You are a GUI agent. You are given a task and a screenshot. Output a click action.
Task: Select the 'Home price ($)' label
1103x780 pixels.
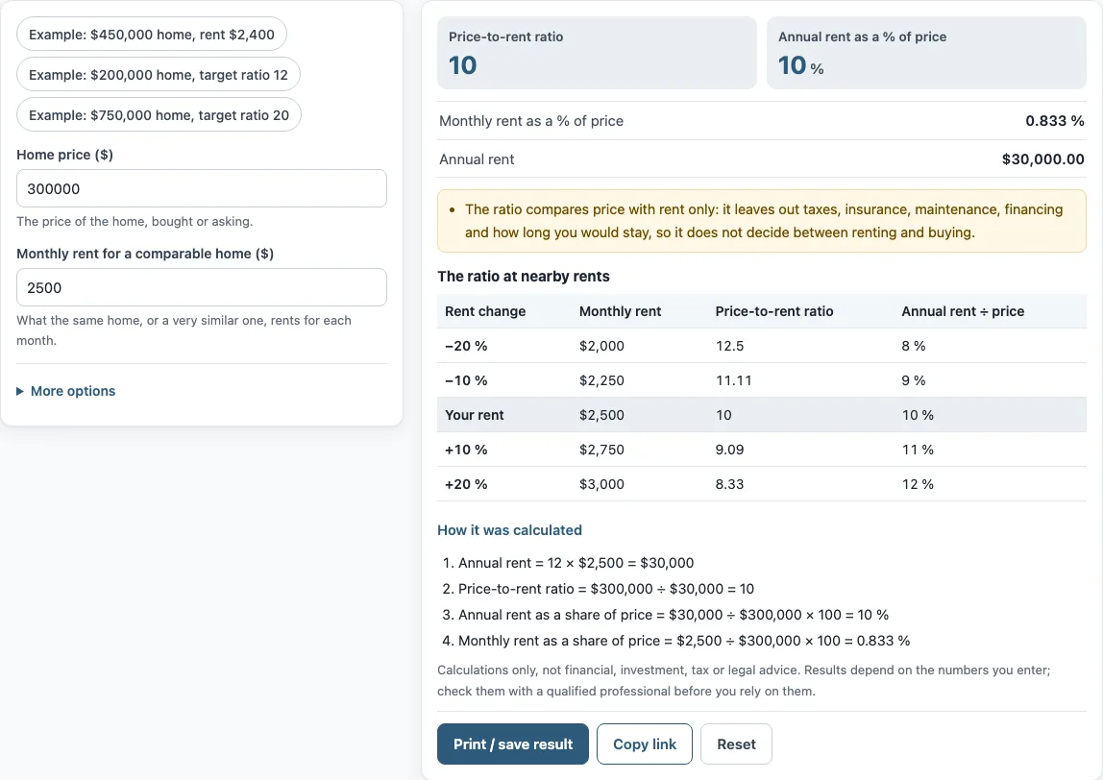(x=64, y=155)
